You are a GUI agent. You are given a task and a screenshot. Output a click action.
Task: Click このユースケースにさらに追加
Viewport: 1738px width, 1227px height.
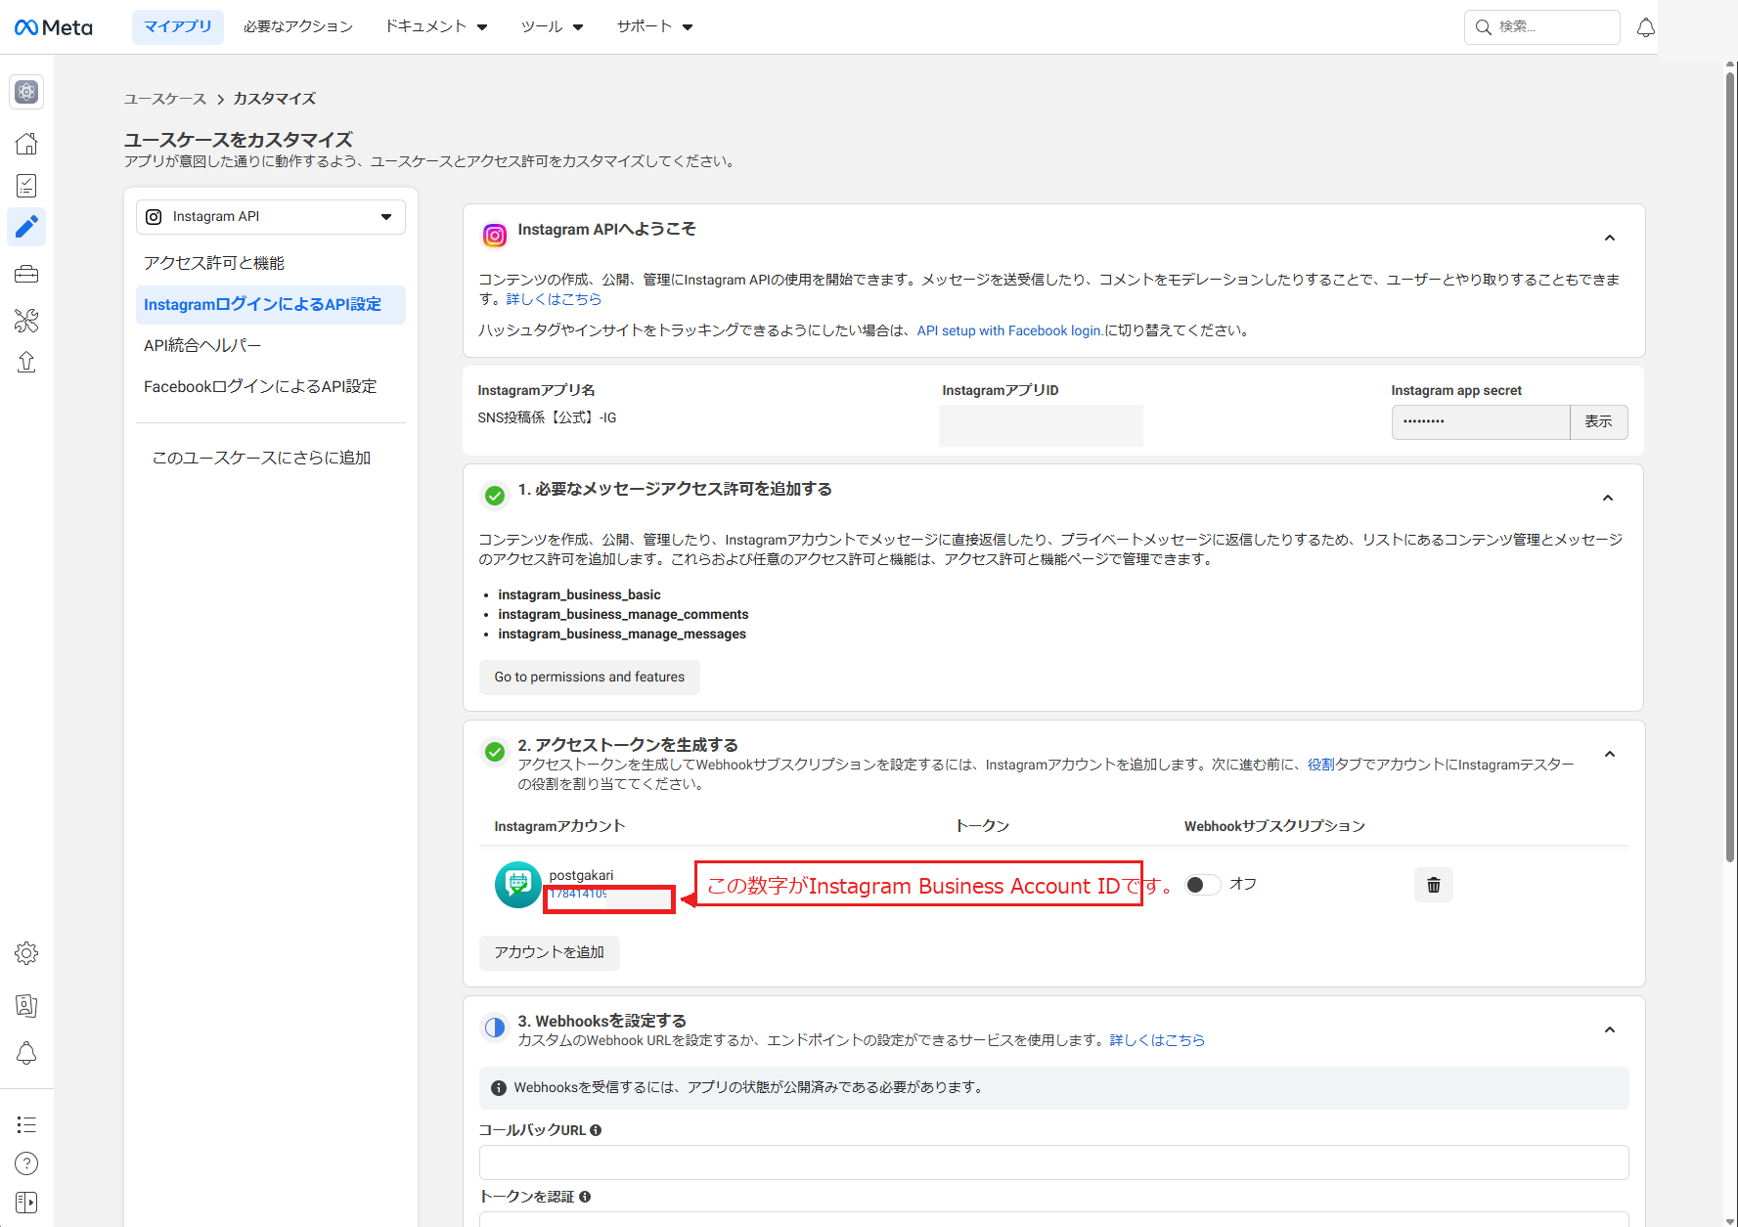(261, 458)
